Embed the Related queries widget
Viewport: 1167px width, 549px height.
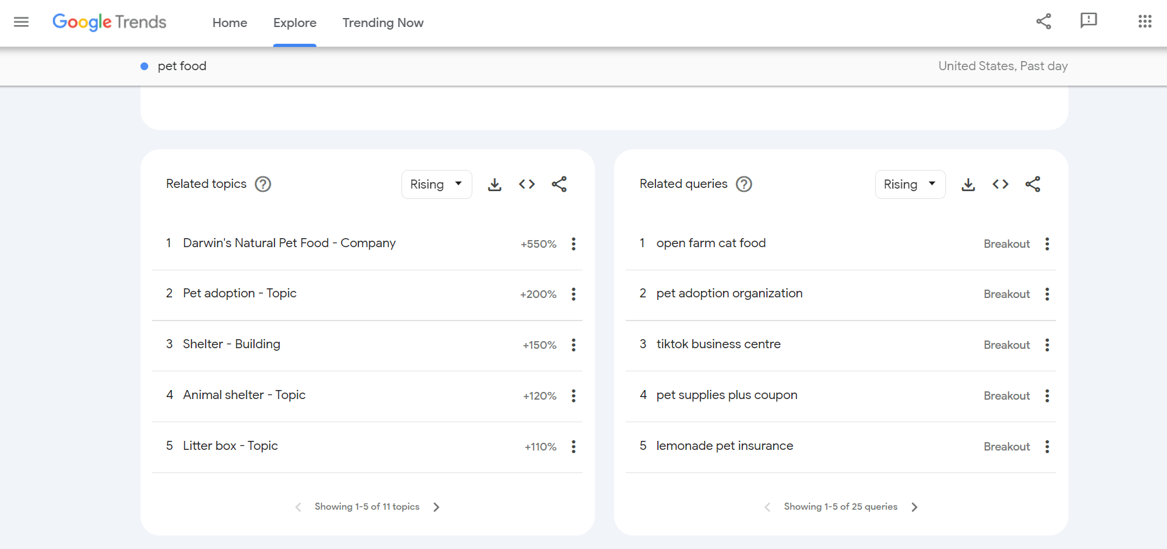point(1001,185)
